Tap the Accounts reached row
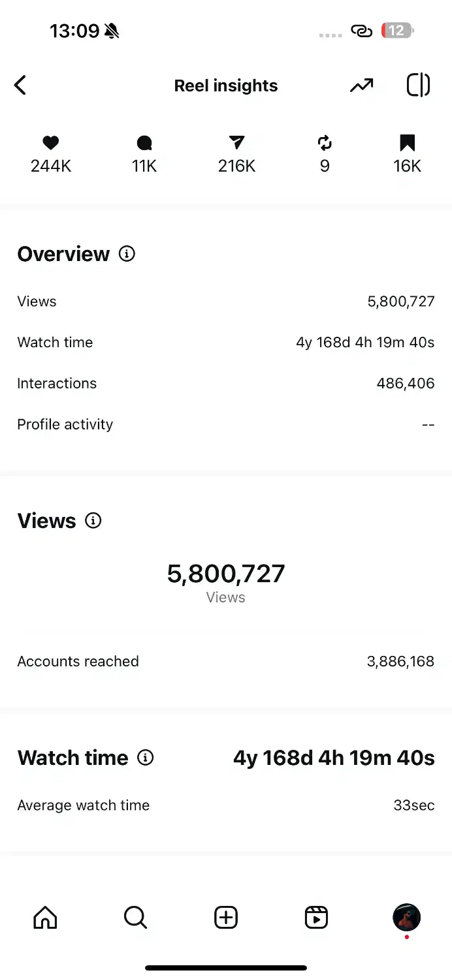Screen dimensions: 452x979 pos(226,662)
